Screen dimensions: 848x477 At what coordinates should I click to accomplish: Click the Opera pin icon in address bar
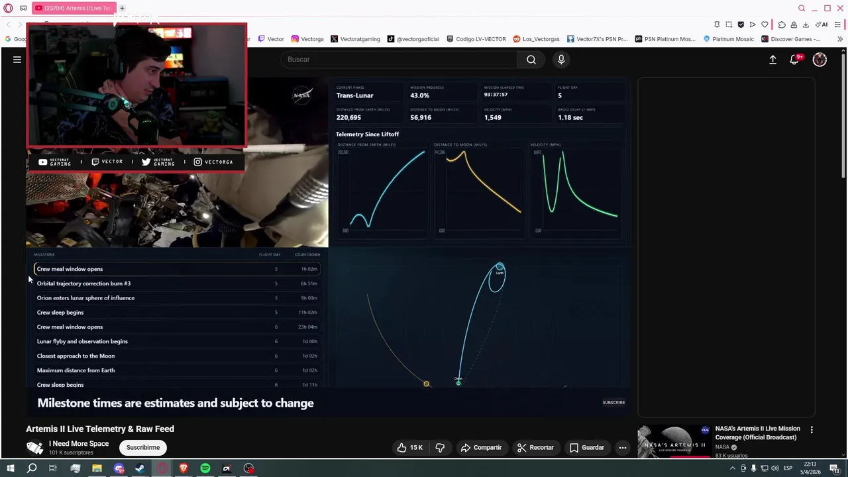[x=717, y=25]
